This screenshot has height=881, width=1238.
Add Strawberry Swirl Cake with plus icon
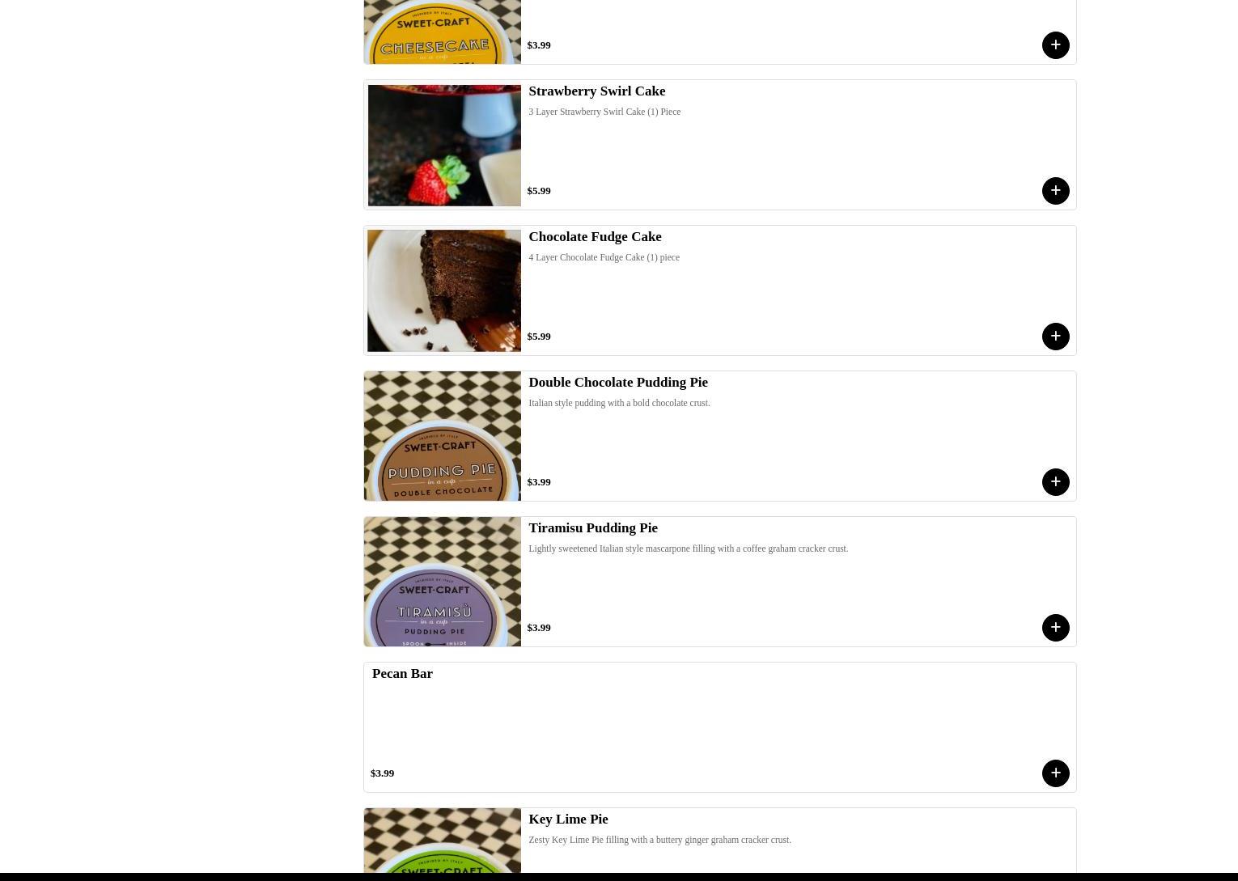(x=1055, y=191)
